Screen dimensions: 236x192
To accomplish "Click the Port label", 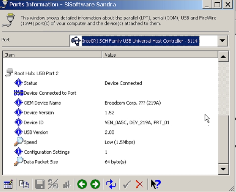I will (6, 40).
